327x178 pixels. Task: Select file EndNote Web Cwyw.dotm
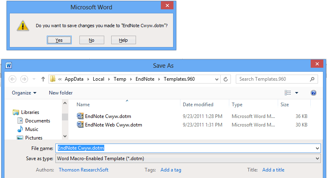(114, 125)
